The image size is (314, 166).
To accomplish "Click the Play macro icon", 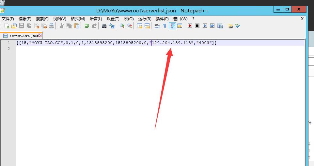I will pos(205,26).
